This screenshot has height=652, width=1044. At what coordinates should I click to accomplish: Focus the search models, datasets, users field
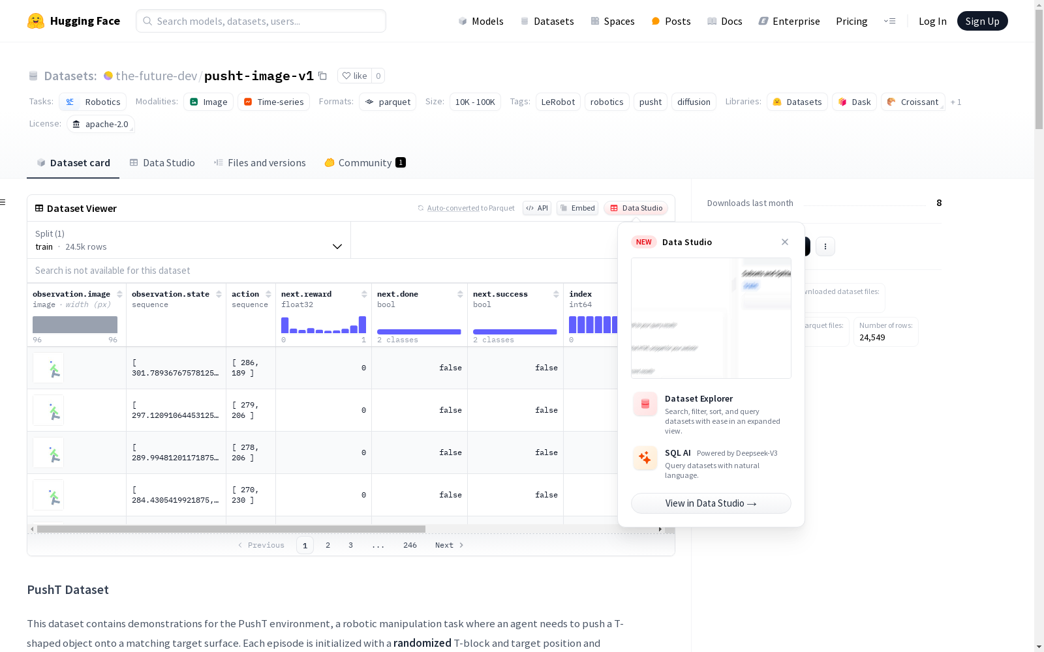click(x=261, y=21)
